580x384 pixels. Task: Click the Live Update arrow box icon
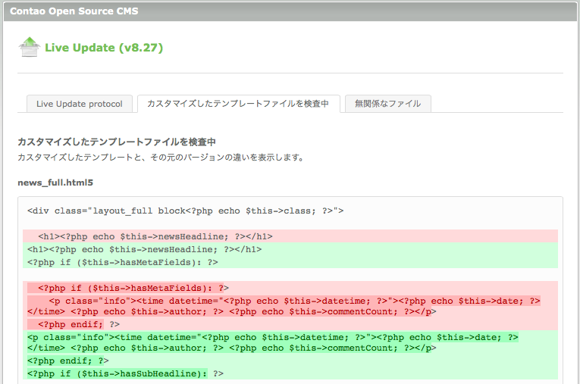coord(30,47)
